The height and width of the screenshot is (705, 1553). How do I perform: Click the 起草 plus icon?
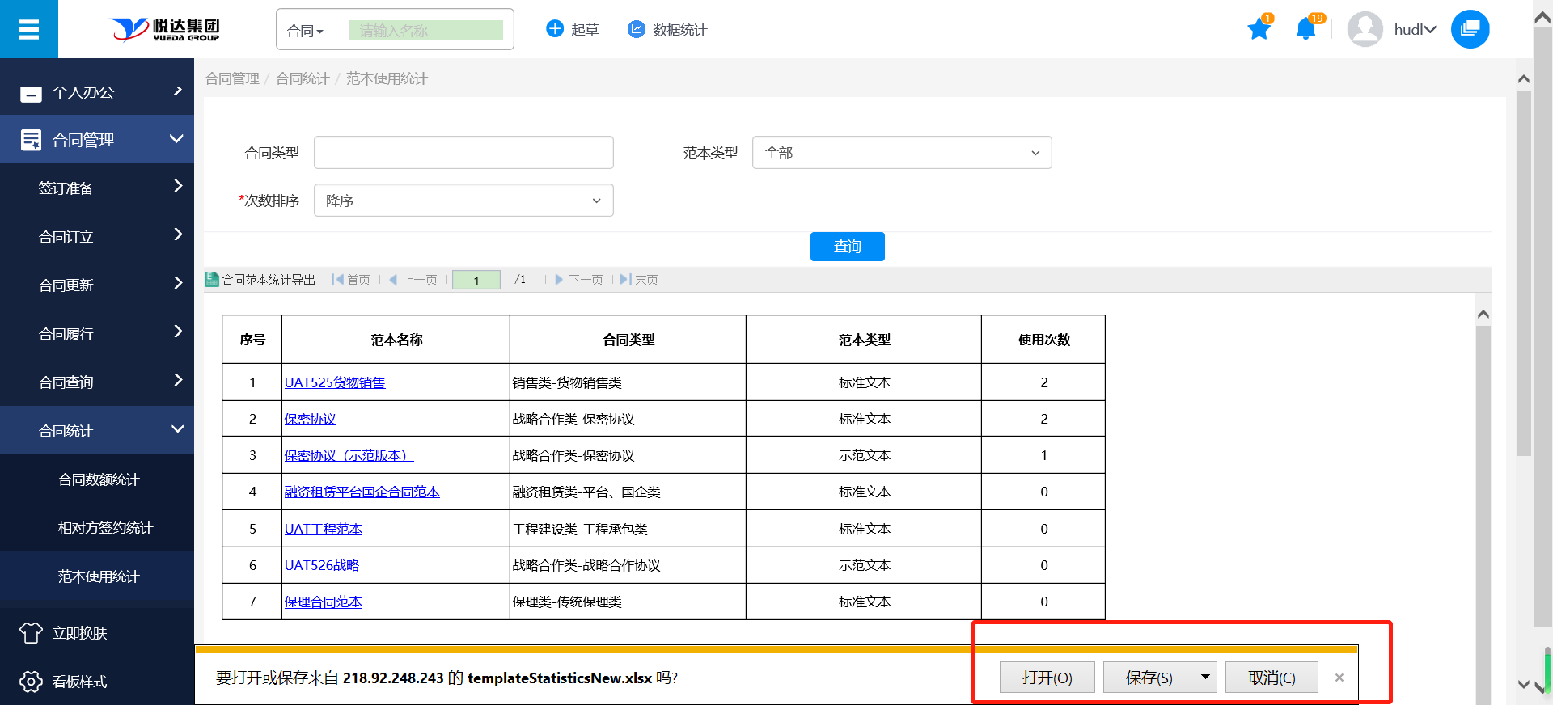click(555, 29)
